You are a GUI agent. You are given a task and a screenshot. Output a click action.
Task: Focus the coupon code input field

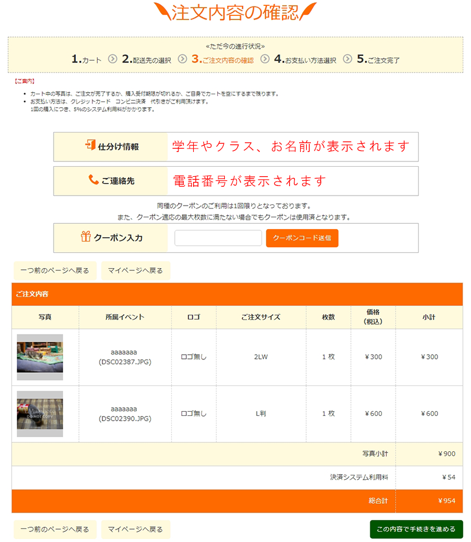[218, 238]
